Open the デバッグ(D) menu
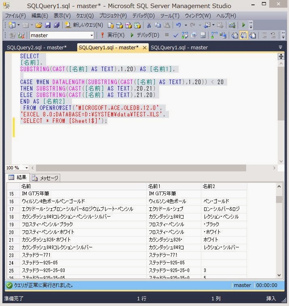Image resolution: width=289 pixels, height=306 pixels. point(143,16)
